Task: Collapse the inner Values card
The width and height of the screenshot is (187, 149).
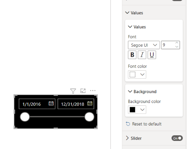Action: [130, 27]
